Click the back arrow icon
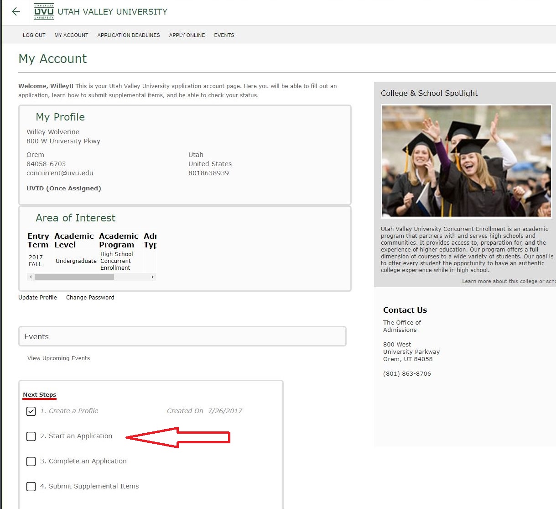The width and height of the screenshot is (556, 509). [16, 11]
